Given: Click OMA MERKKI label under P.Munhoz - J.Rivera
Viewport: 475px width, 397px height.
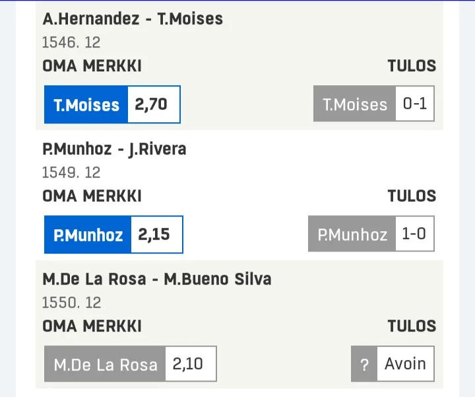Looking at the screenshot, I should click(x=92, y=196).
